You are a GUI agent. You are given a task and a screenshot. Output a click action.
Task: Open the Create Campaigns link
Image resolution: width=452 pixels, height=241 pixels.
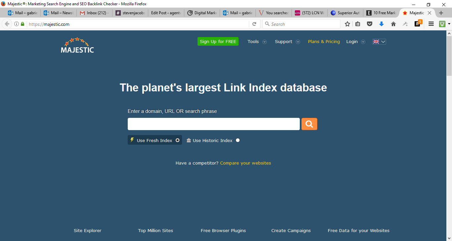coord(291,231)
